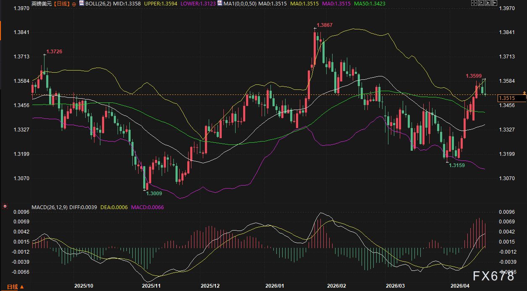Click the 2026/01 date label on time axis
The height and width of the screenshot is (291, 527).
pos(275,286)
